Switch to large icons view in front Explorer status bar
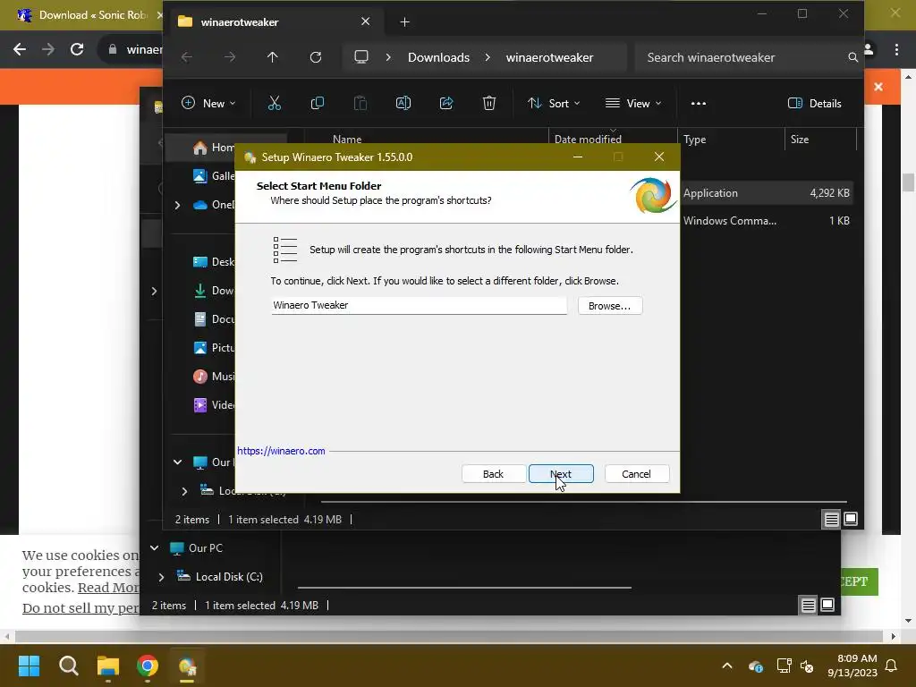Screen dimensions: 916x687 (x=851, y=519)
